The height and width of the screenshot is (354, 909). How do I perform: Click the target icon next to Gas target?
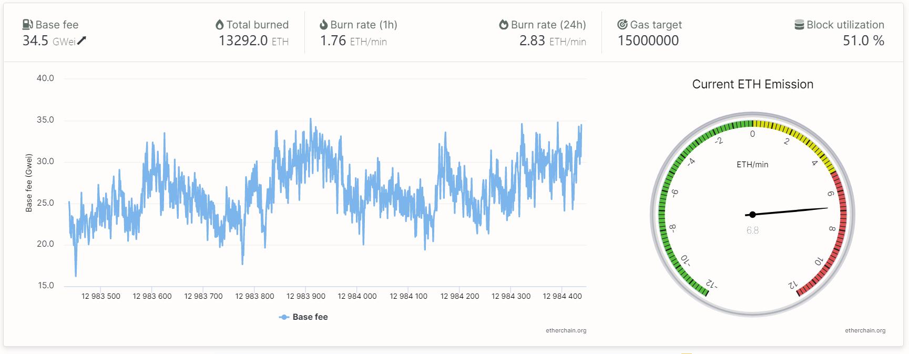point(622,25)
